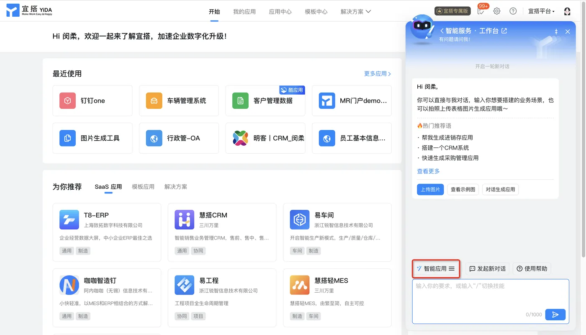Open the MR门户demo app icon

(x=327, y=101)
